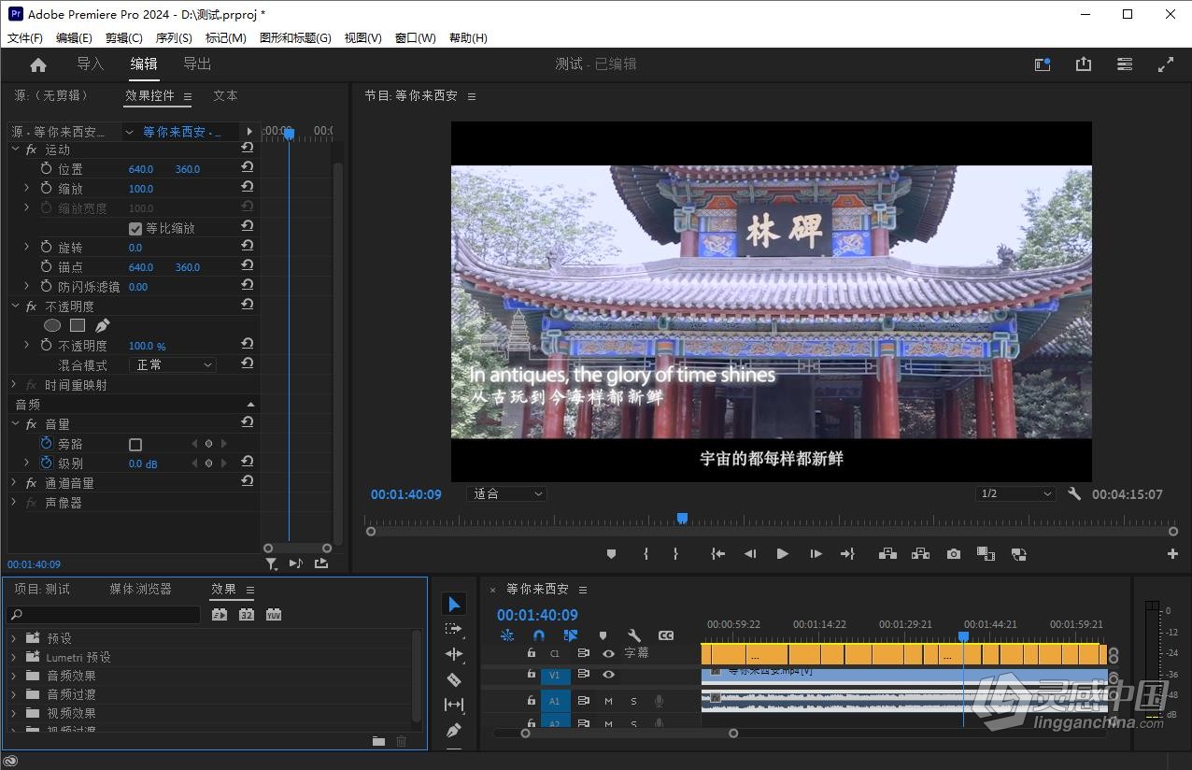This screenshot has width=1192, height=770.
Task: Solo the A1 audio track
Action: point(633,701)
